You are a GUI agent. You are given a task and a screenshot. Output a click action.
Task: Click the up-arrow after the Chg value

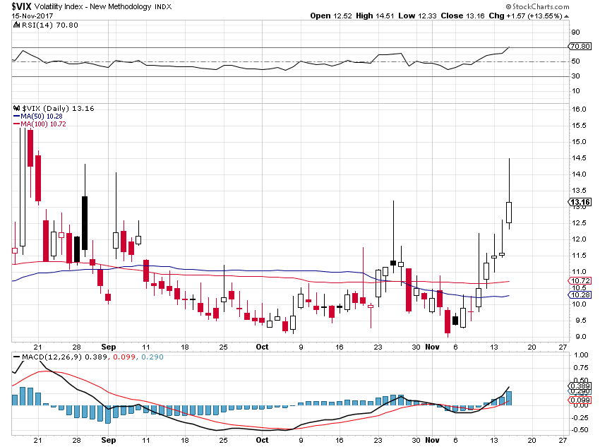click(566, 16)
